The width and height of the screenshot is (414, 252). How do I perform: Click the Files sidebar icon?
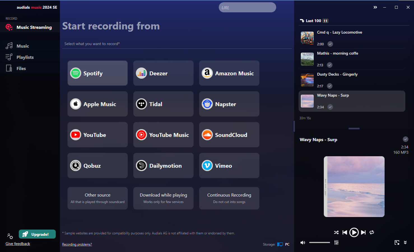pyautogui.click(x=9, y=68)
